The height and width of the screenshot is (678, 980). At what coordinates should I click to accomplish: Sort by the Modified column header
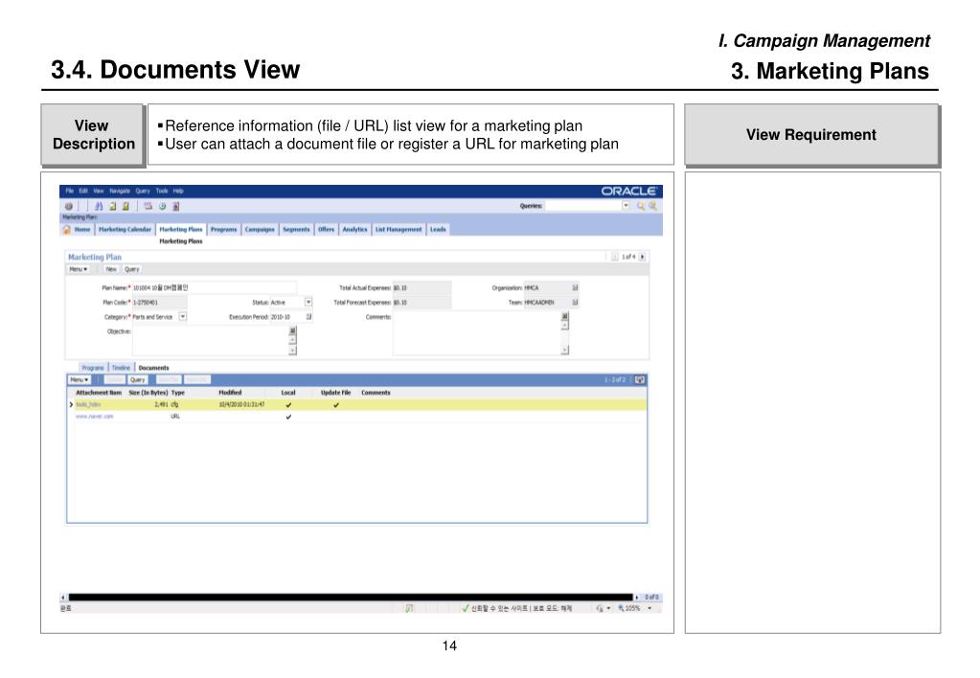[230, 393]
